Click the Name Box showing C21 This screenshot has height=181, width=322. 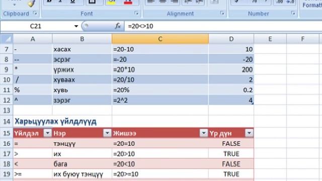[x=36, y=26]
